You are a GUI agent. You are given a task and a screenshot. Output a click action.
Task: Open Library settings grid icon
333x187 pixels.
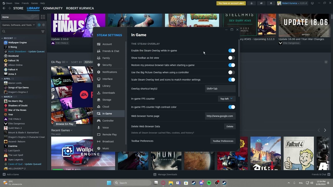coord(99,86)
